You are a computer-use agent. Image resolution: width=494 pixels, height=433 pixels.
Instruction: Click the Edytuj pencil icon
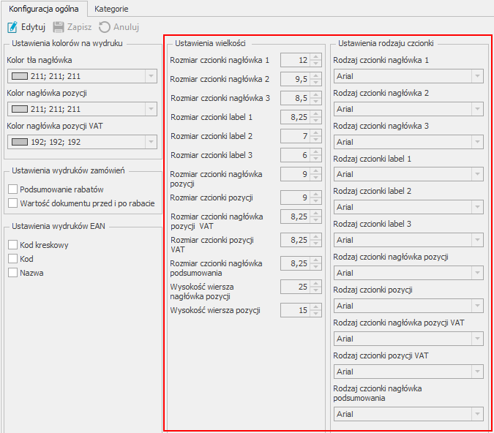click(12, 27)
